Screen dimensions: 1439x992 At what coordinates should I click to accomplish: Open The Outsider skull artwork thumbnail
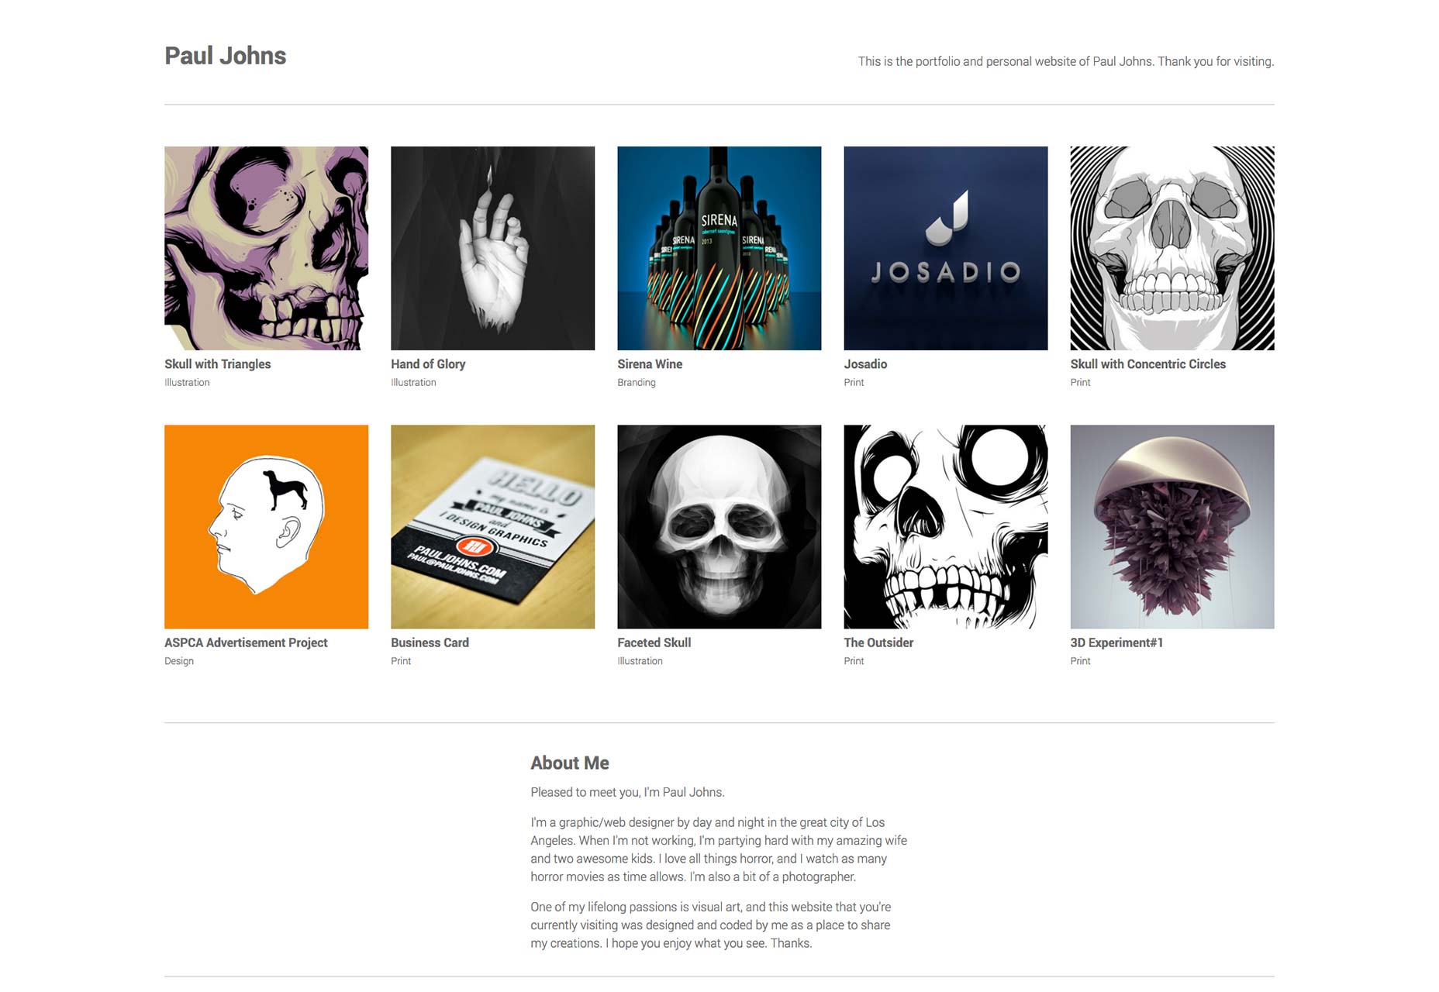click(945, 526)
